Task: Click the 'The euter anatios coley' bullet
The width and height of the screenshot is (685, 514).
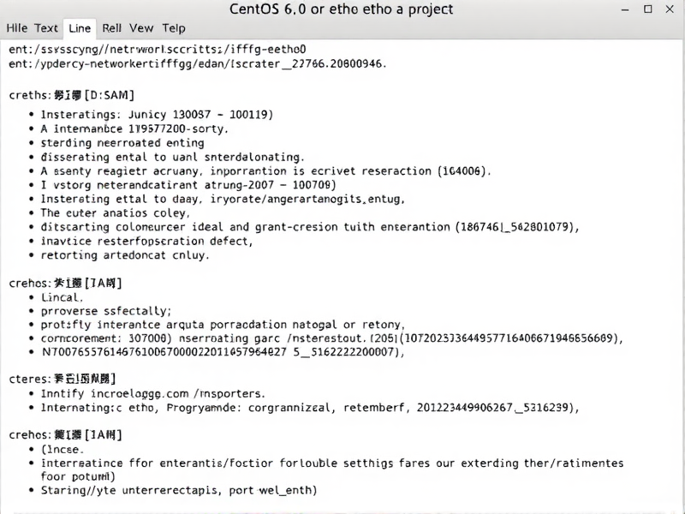Action: click(116, 212)
